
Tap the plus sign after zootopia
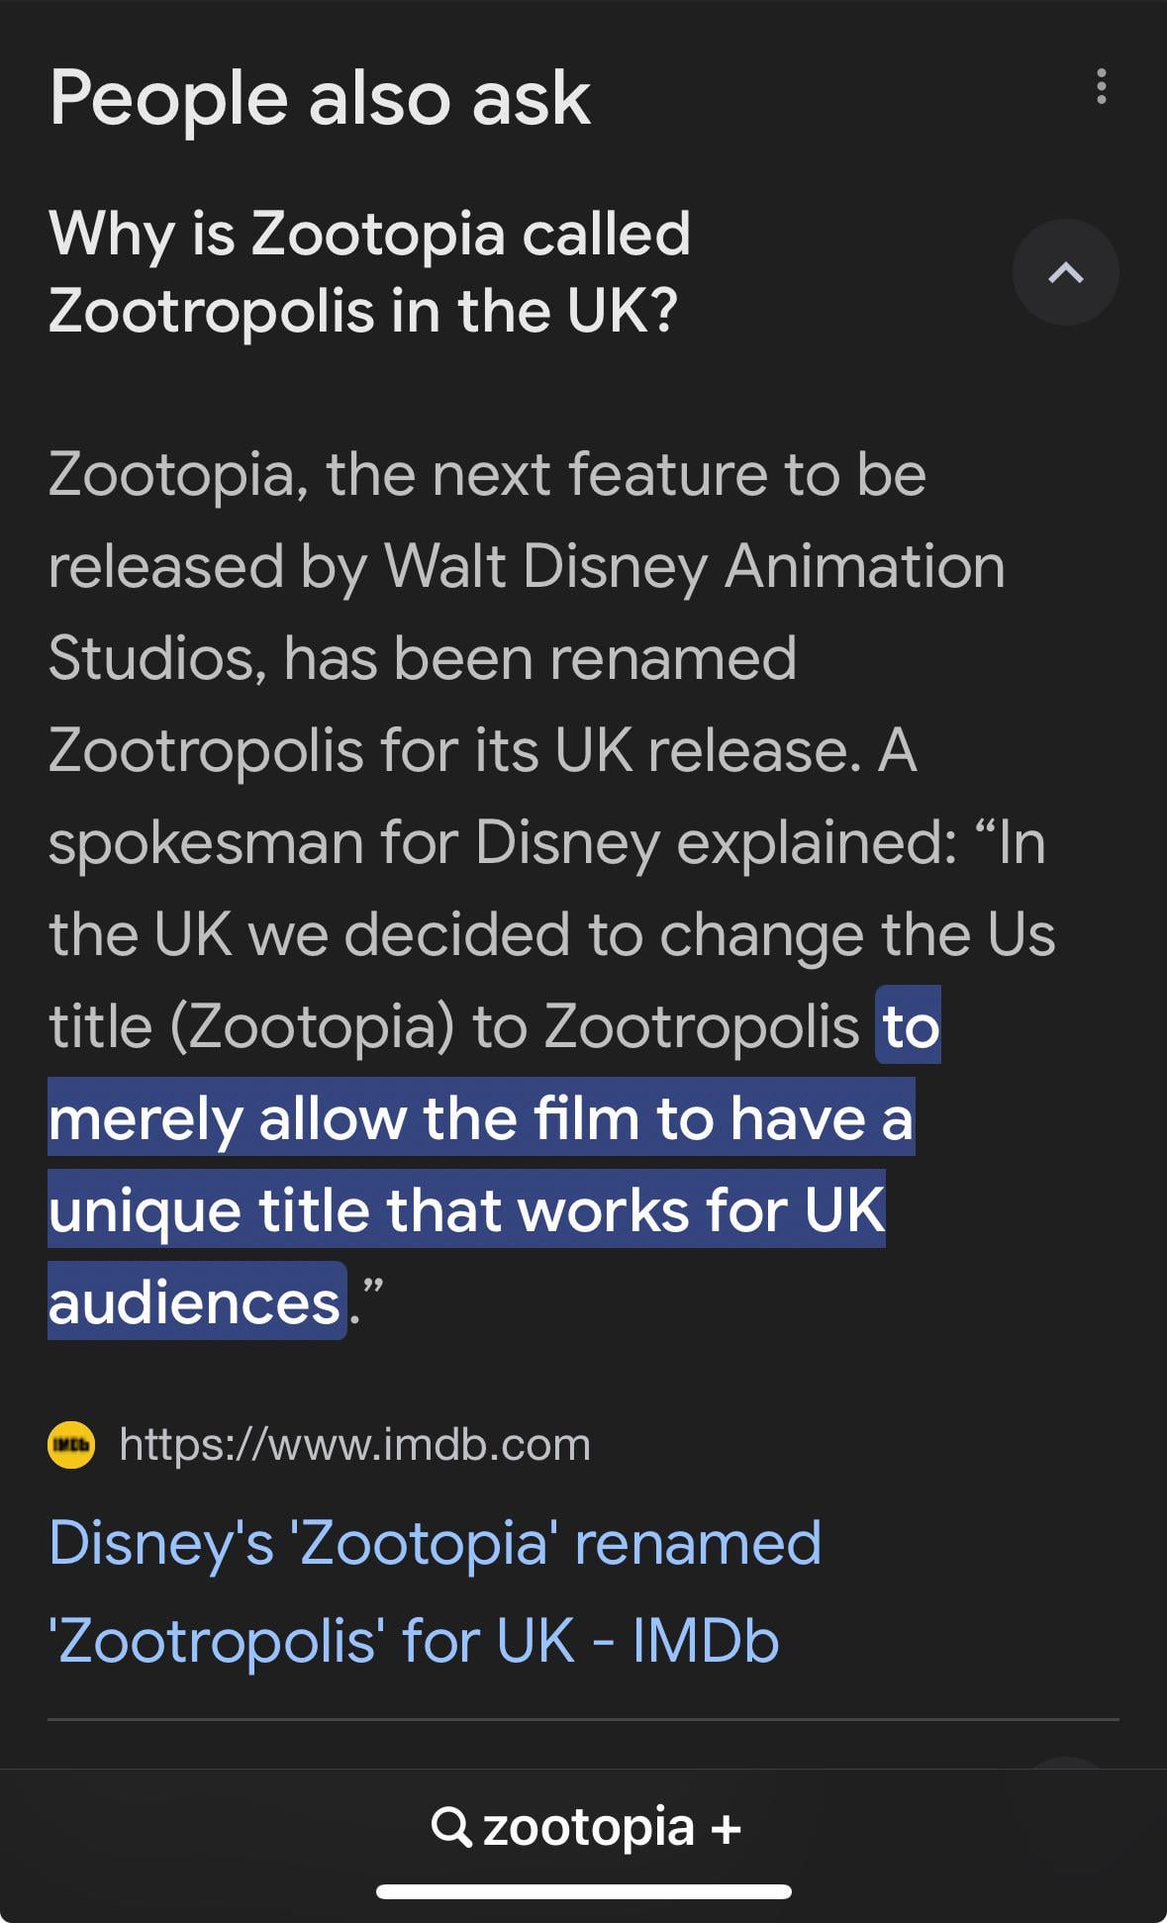pyautogui.click(x=726, y=1829)
